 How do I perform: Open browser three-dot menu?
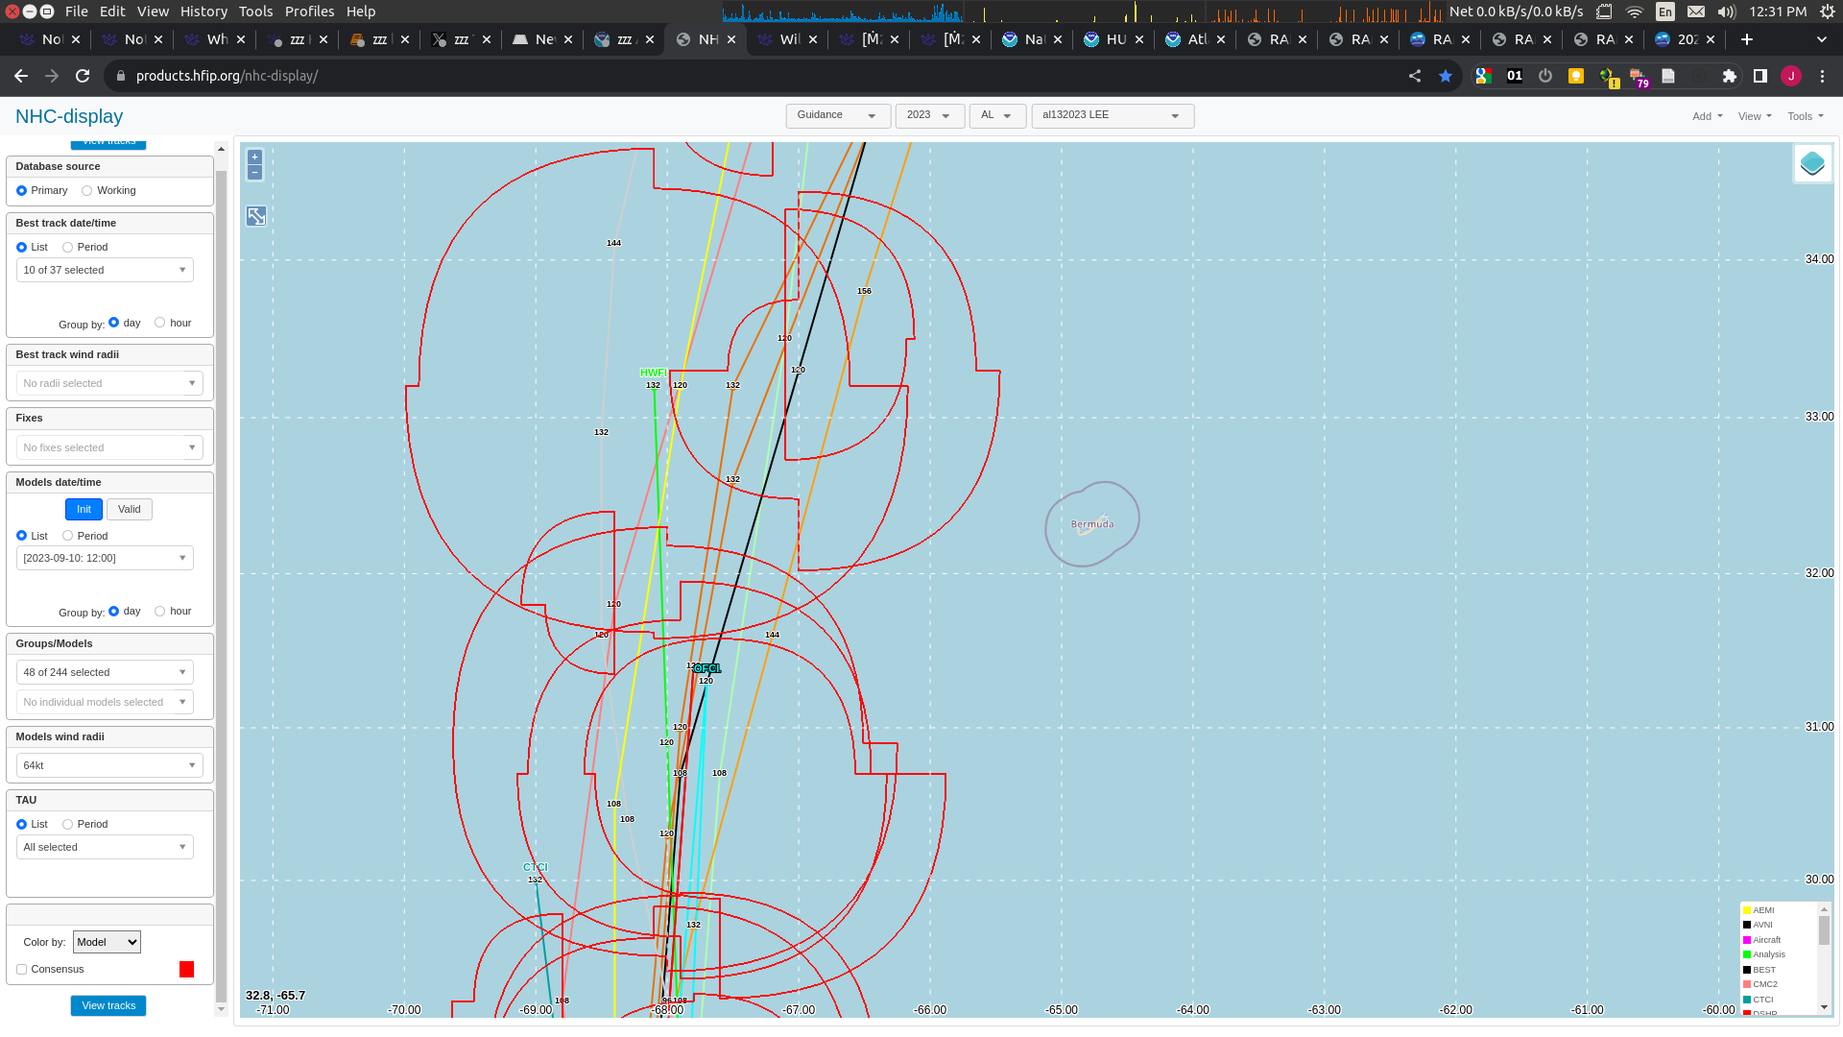tap(1822, 76)
